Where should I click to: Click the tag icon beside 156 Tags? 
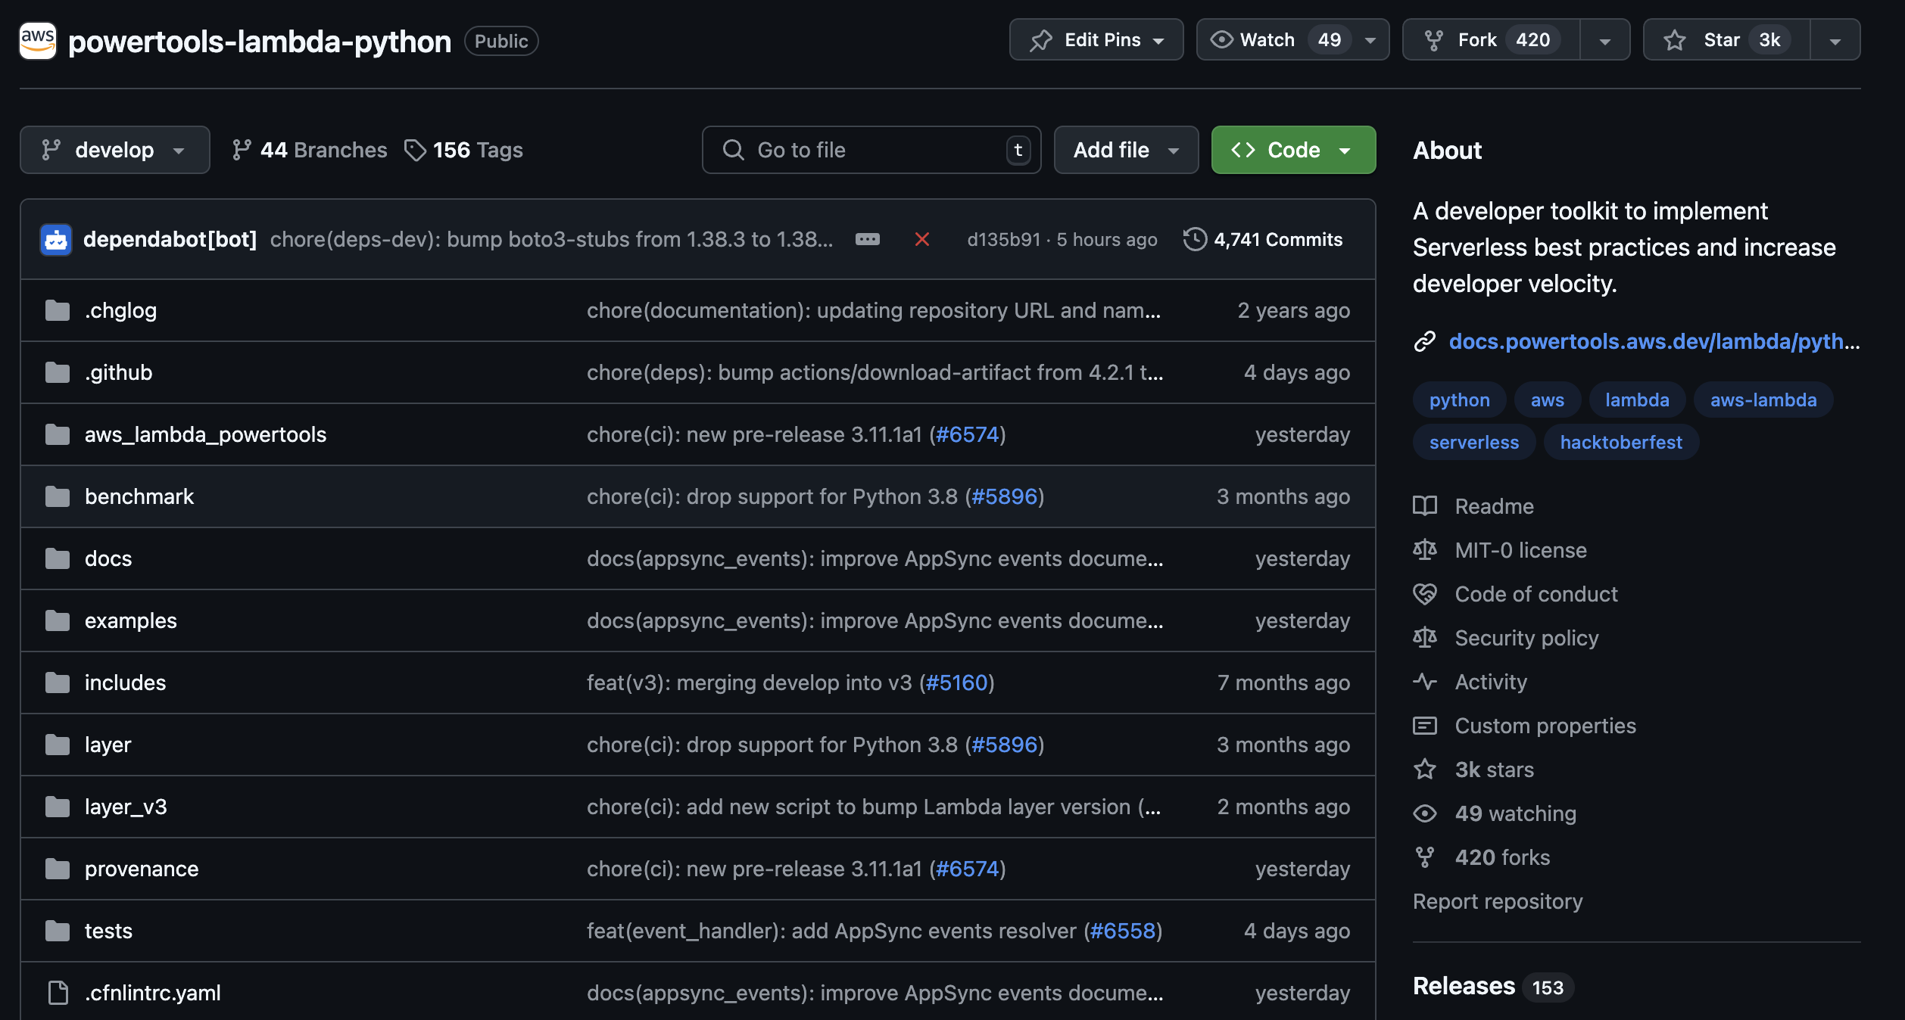tap(415, 150)
